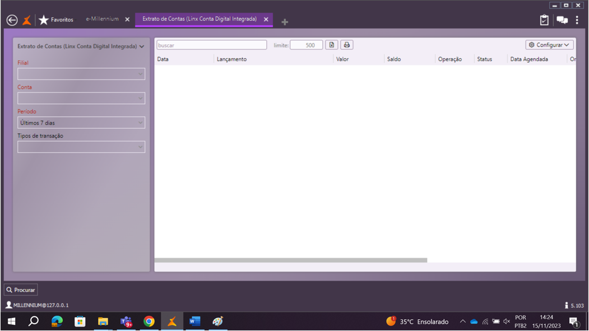Click the MILLENNIUM@127.0.0.1 user label
Viewport: 589px width, 331px height.
pos(37,305)
